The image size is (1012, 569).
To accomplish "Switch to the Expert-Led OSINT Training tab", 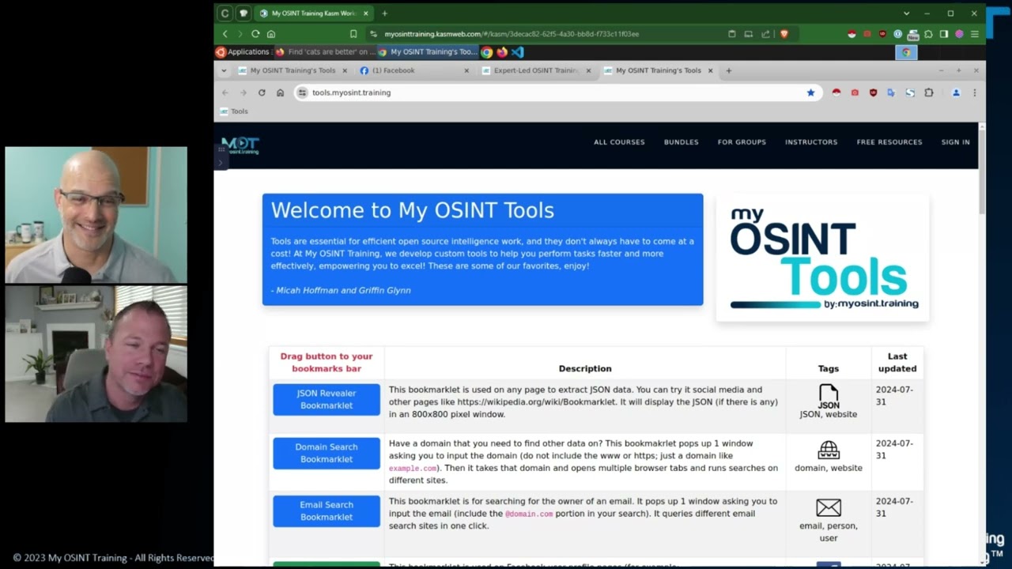I will (x=536, y=70).
